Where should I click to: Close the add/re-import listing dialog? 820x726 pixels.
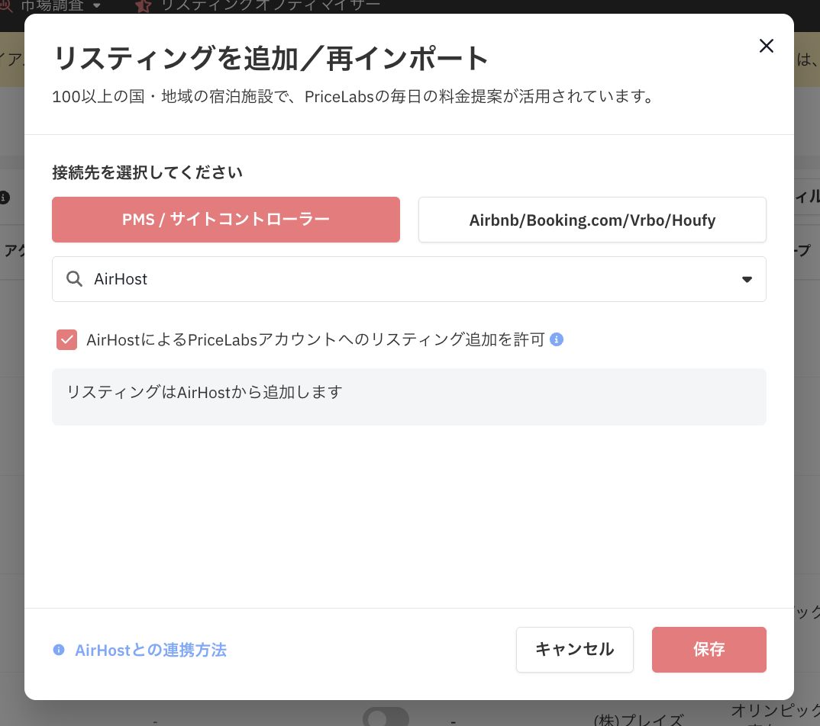[766, 46]
